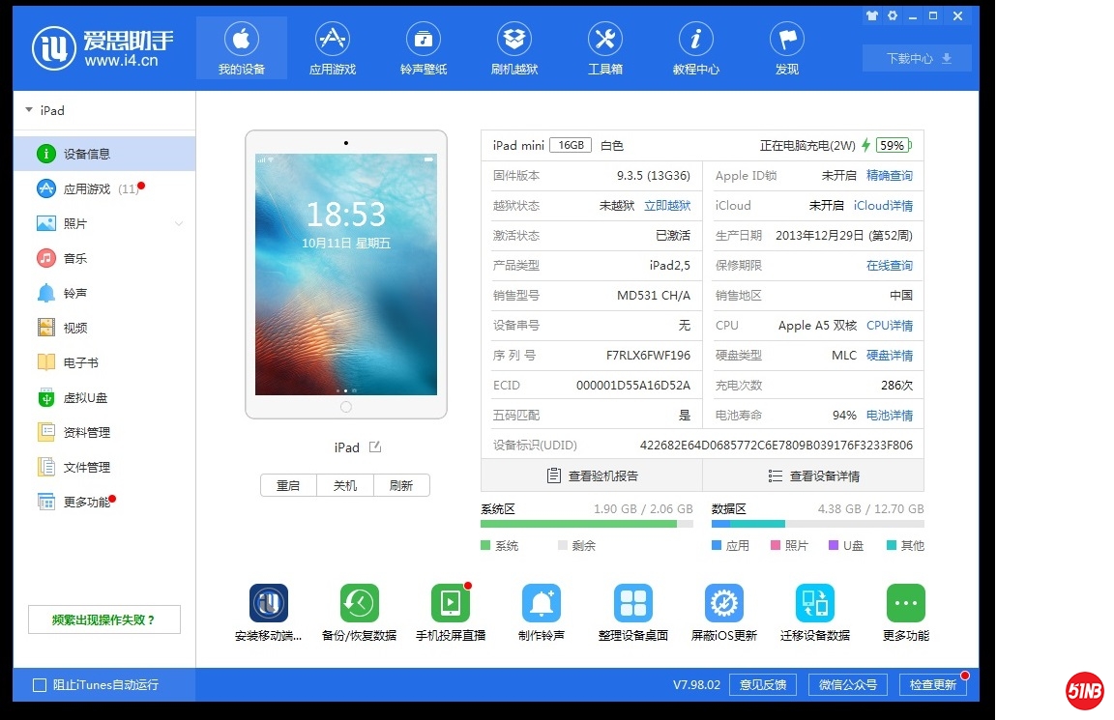Open settings gear in title bar
The image size is (1114, 720).
pyautogui.click(x=893, y=15)
